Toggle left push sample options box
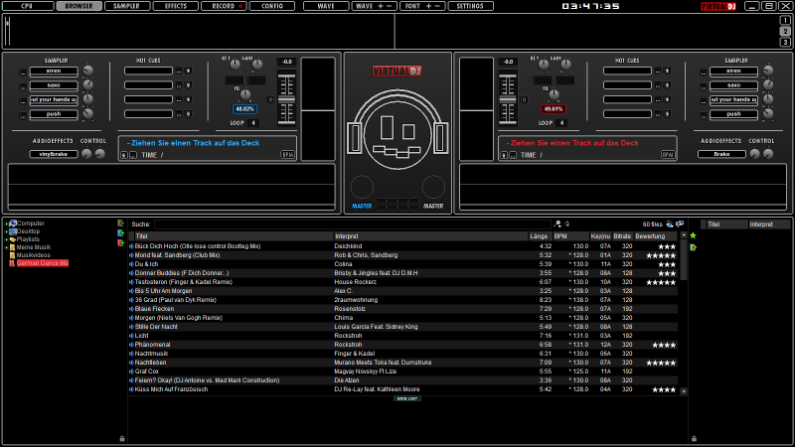 point(23,116)
